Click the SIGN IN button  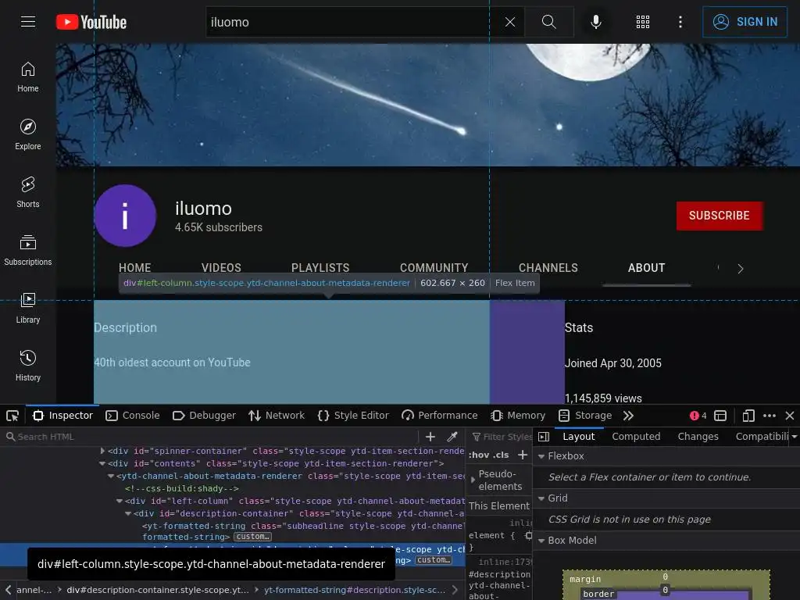[x=745, y=22]
